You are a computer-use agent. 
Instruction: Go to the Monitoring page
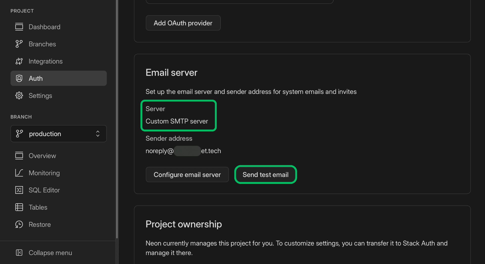pos(44,173)
